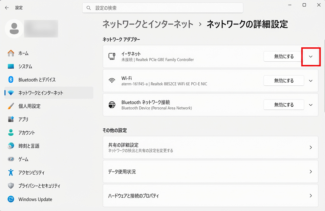
Task: Click the プライバシーとセキュリティ shield icon
Action: 11,186
